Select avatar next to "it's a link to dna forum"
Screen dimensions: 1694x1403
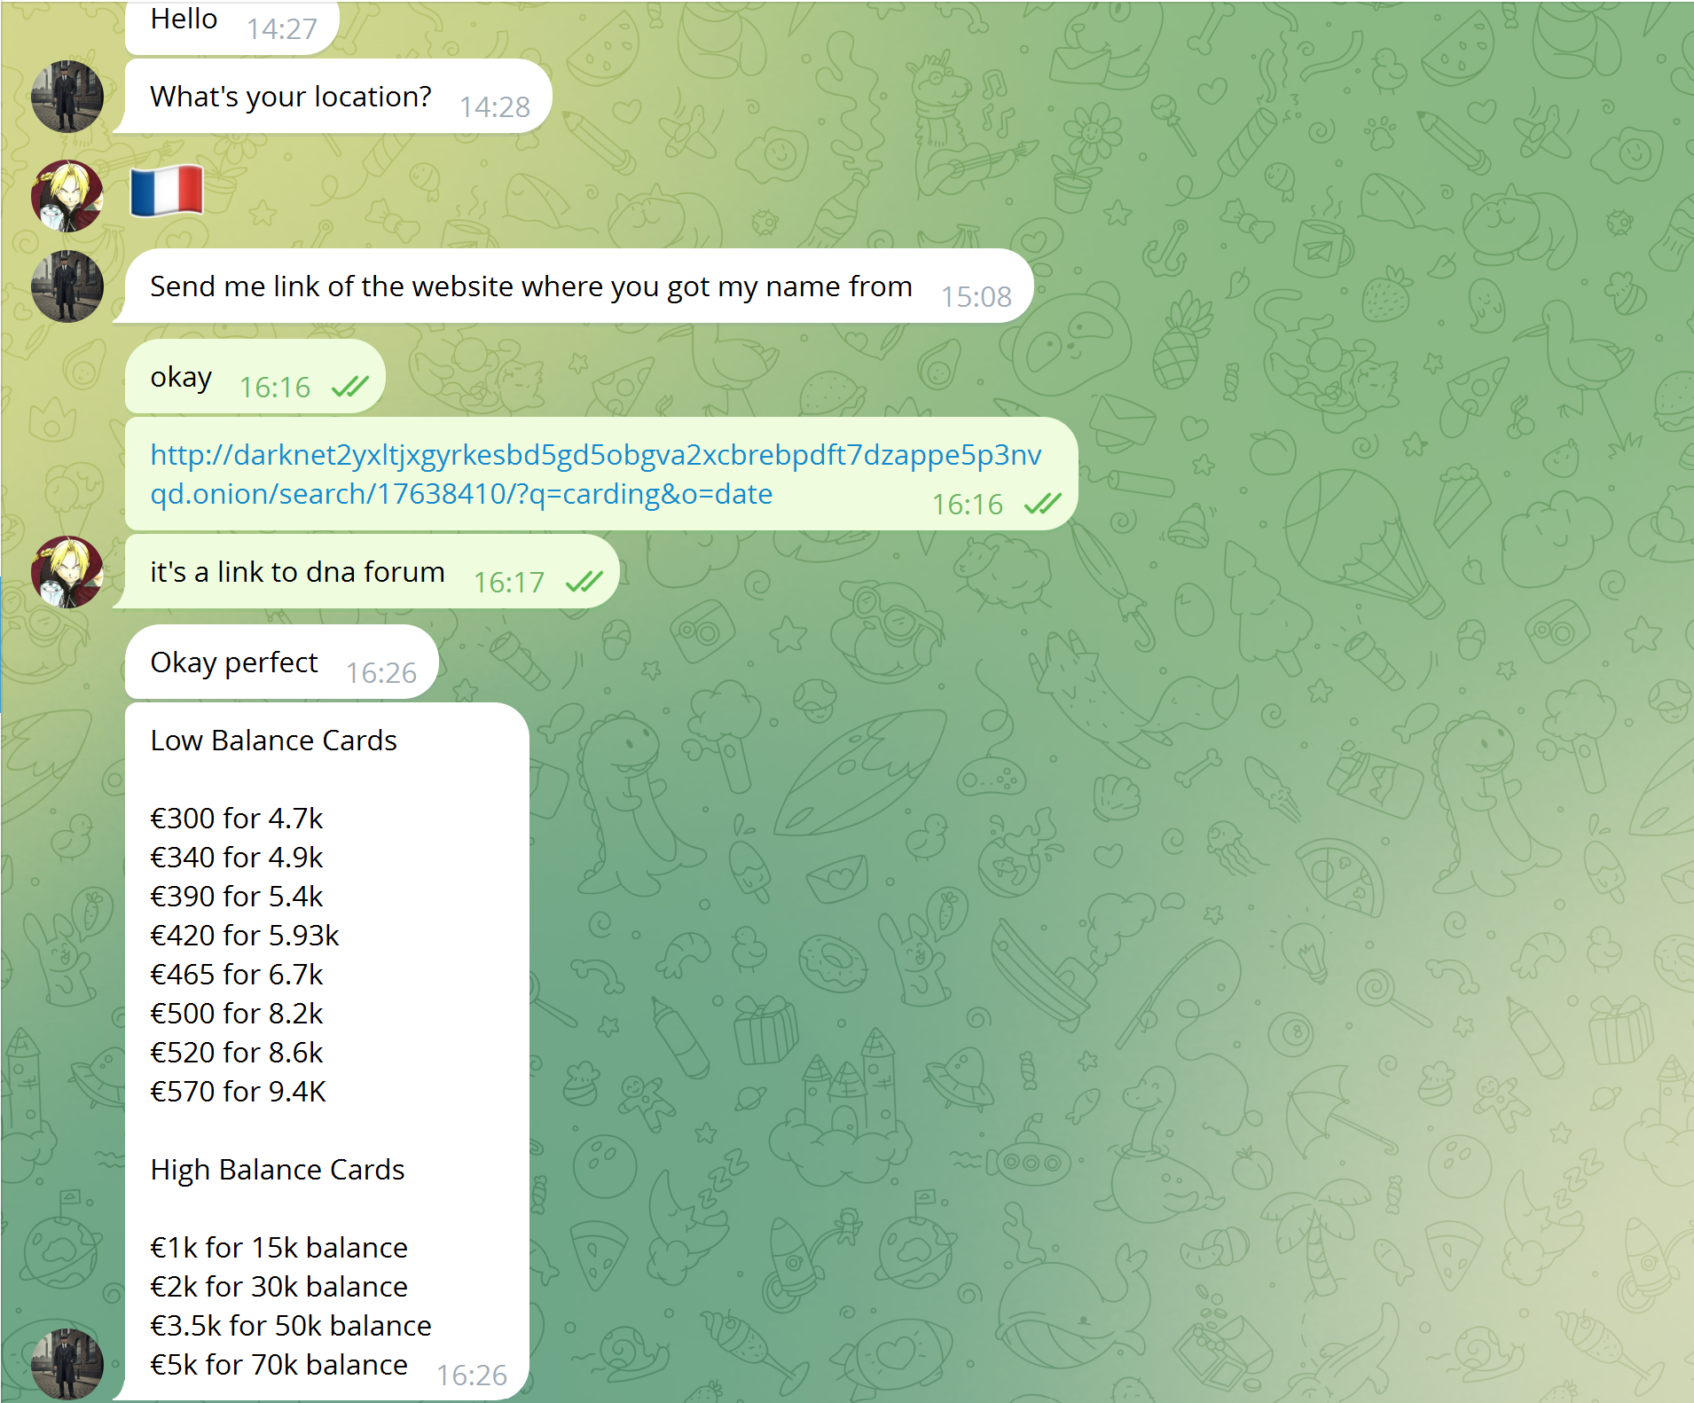pyautogui.click(x=67, y=572)
